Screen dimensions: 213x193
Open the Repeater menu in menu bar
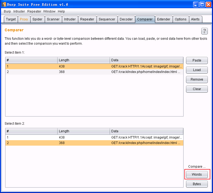click(x=34, y=11)
